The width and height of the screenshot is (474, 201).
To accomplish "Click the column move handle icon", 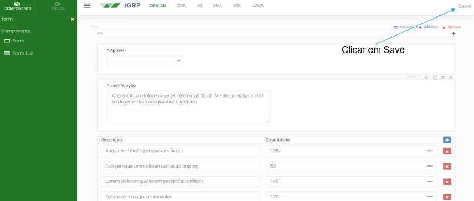I will 453,33.
